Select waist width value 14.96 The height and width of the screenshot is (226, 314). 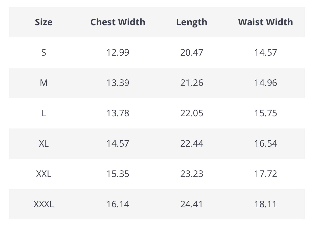[265, 83]
